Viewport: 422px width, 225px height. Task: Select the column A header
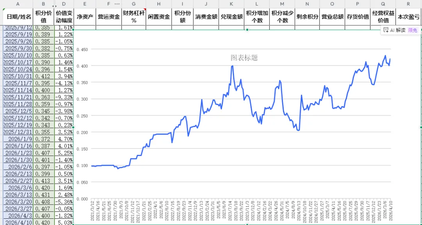pyautogui.click(x=18, y=4)
